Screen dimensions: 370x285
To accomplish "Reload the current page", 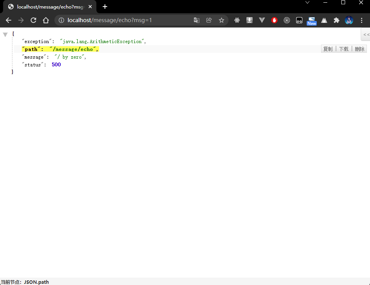I will 33,20.
